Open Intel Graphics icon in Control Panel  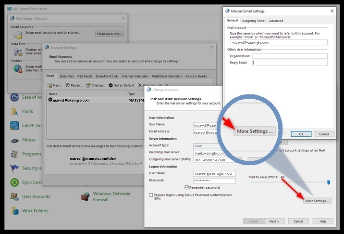click(14, 126)
